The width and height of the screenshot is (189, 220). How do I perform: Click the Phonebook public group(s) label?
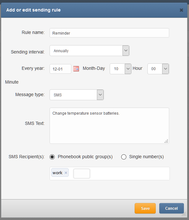(x=85, y=157)
